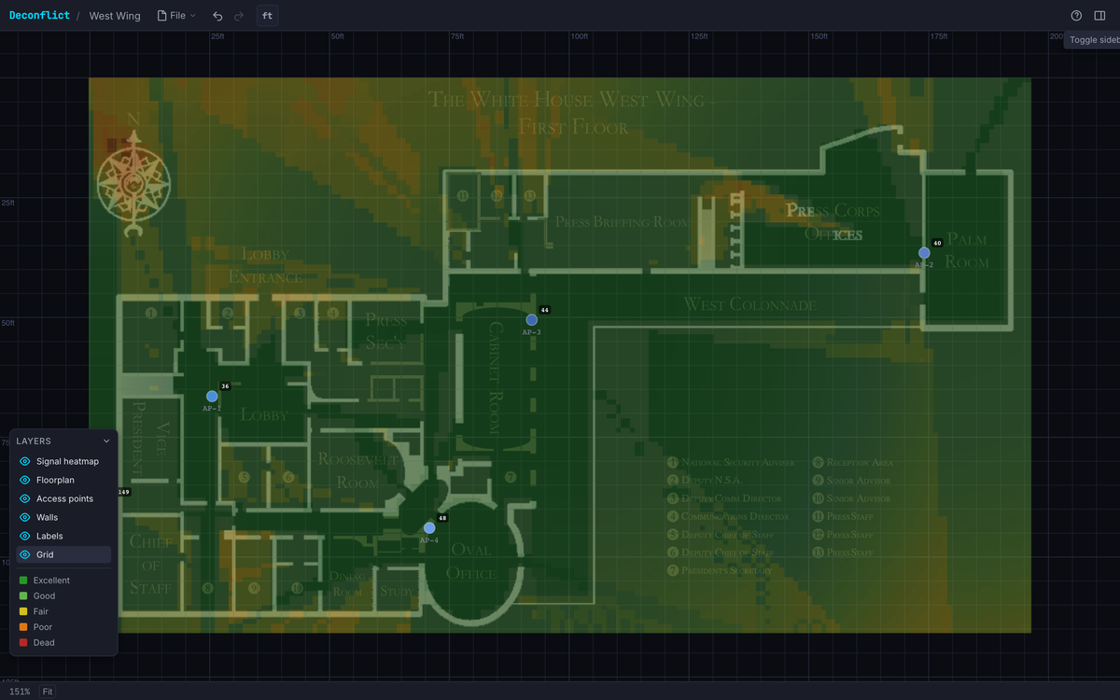Hide the Signal heatmap layer
The height and width of the screenshot is (700, 1120).
click(x=25, y=461)
